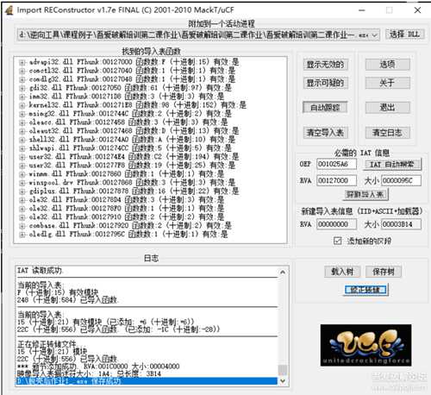
Task: Expand the shell32.dll tree node
Action: coord(22,140)
